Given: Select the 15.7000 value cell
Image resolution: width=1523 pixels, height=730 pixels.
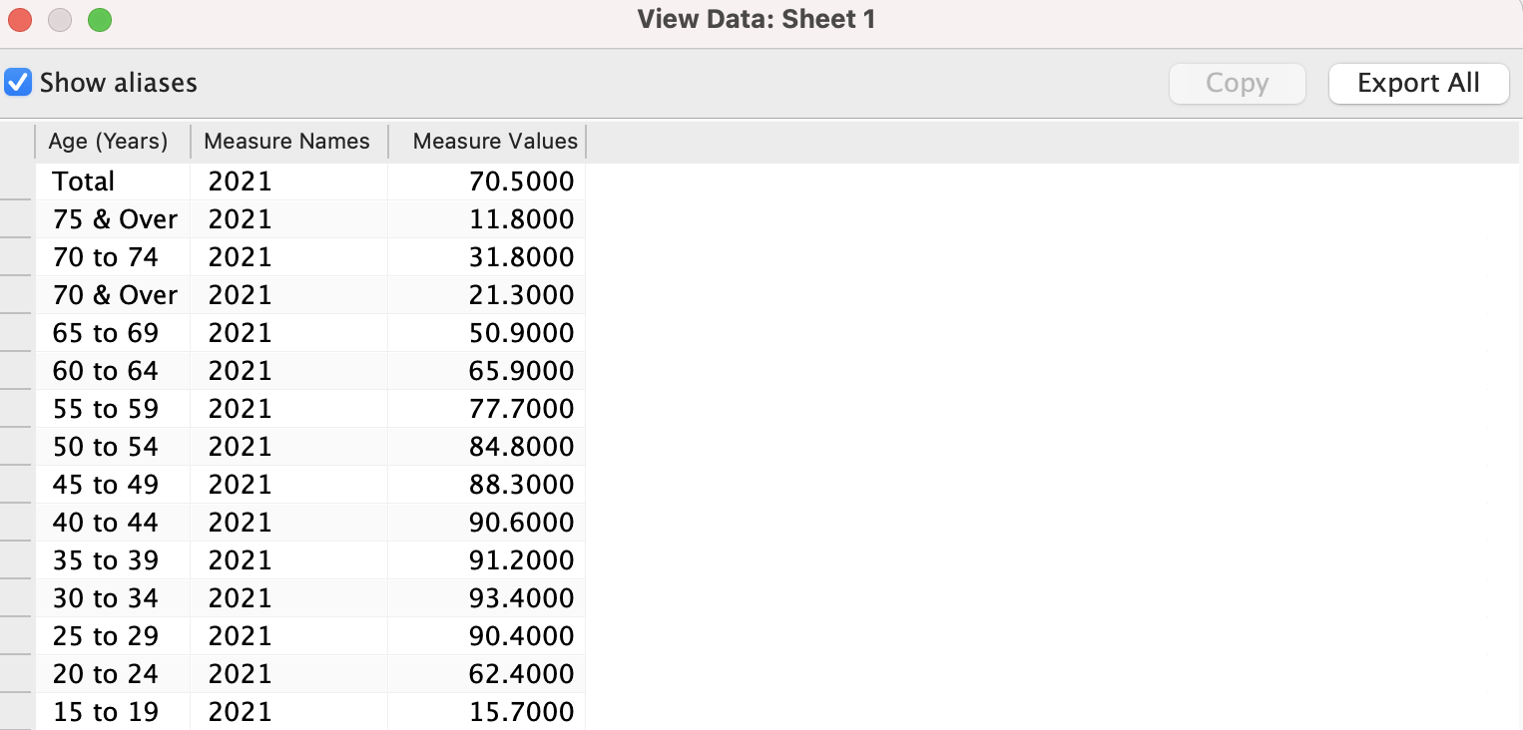Looking at the screenshot, I should click(521, 712).
